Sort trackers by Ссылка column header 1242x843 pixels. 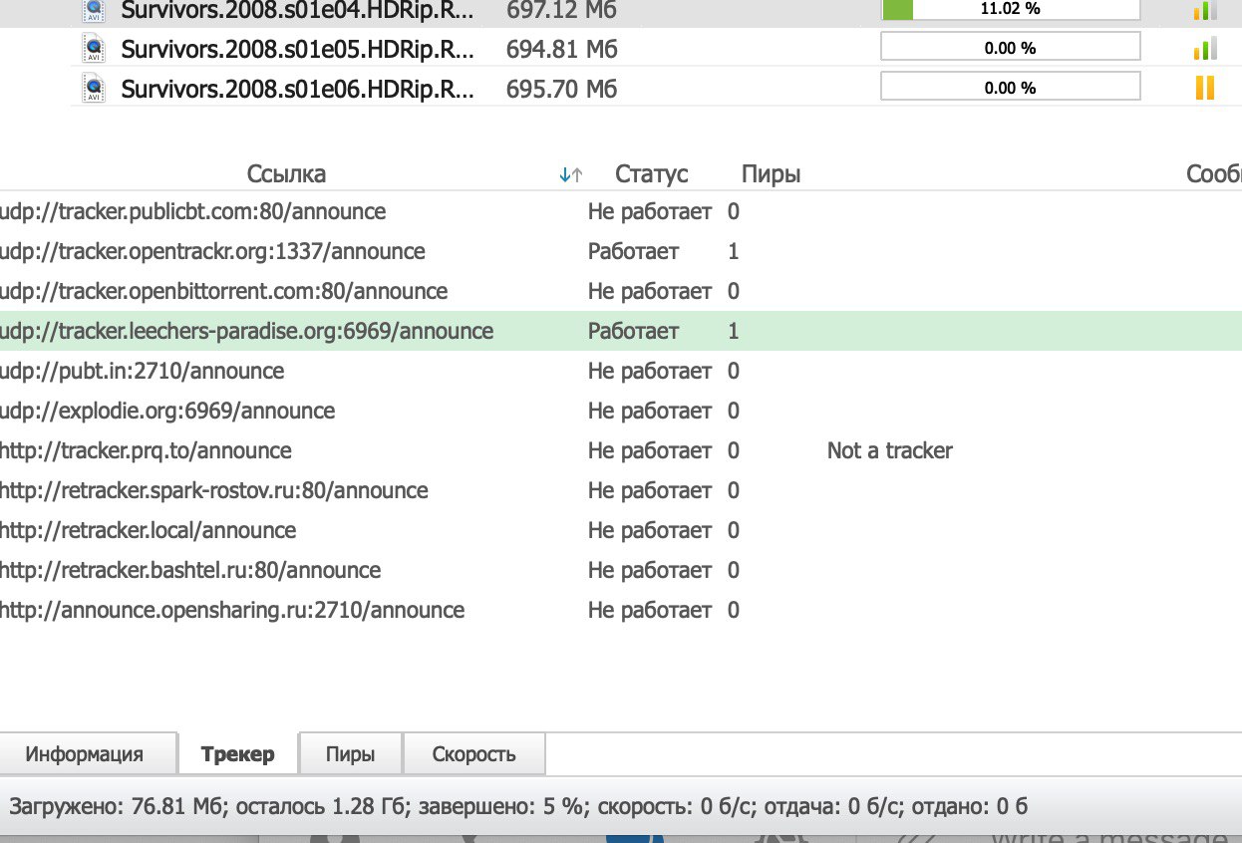[x=286, y=174]
